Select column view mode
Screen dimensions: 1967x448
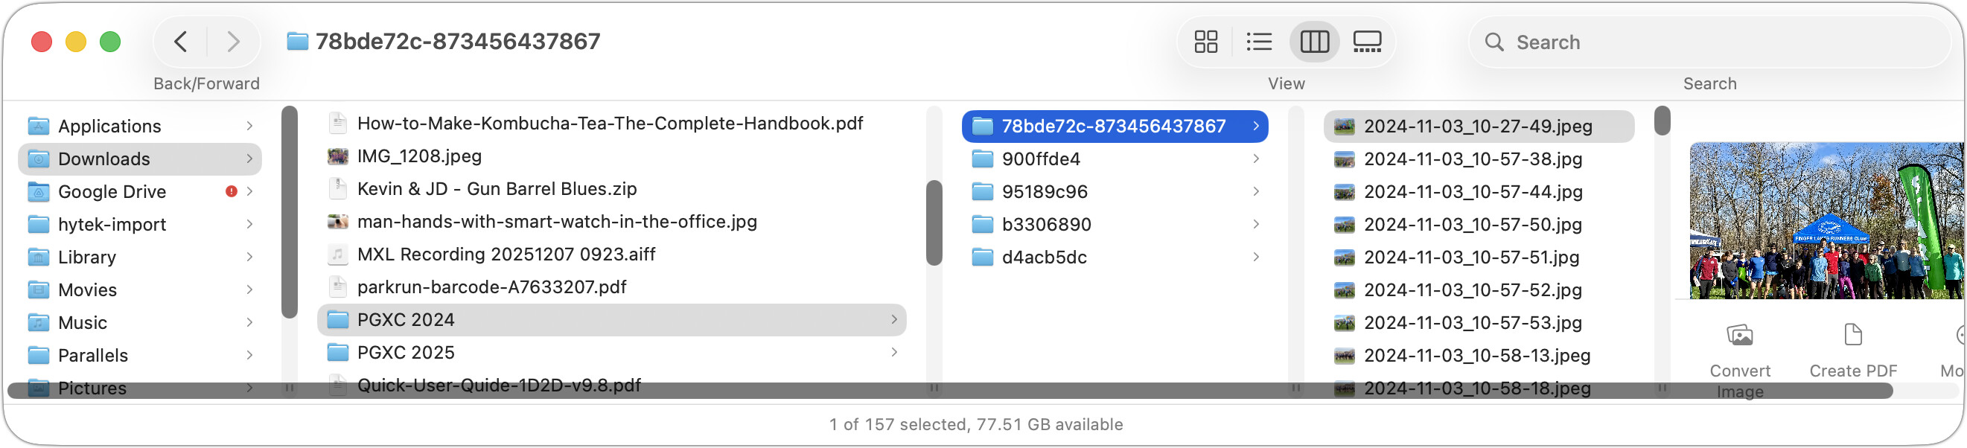click(1314, 42)
